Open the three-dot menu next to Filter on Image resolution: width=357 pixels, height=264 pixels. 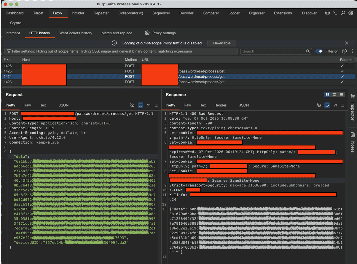click(x=352, y=51)
